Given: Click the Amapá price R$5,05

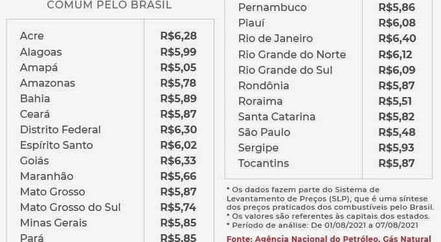Looking at the screenshot, I should point(178,68).
